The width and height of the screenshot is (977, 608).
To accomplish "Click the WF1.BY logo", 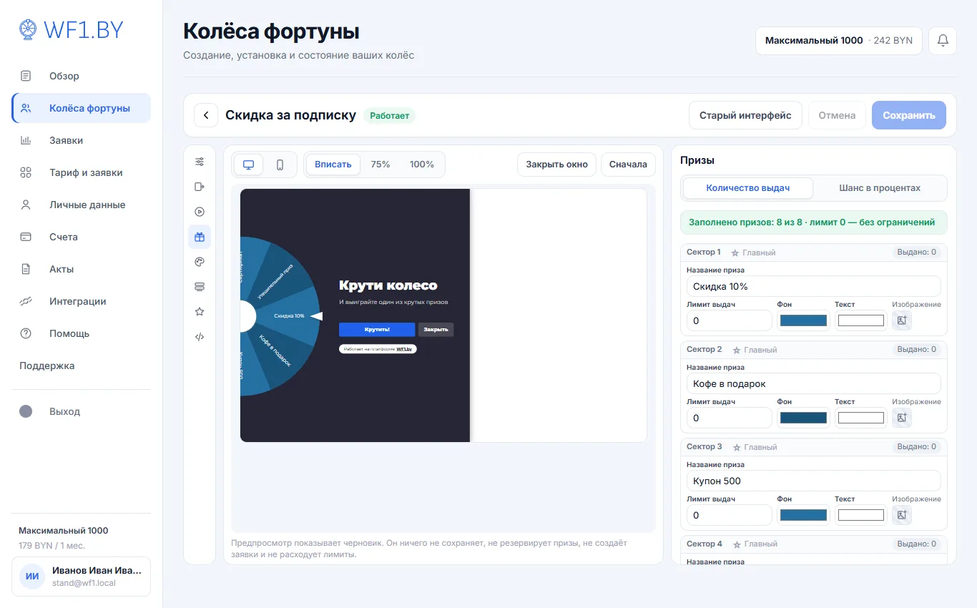I will click(x=71, y=29).
